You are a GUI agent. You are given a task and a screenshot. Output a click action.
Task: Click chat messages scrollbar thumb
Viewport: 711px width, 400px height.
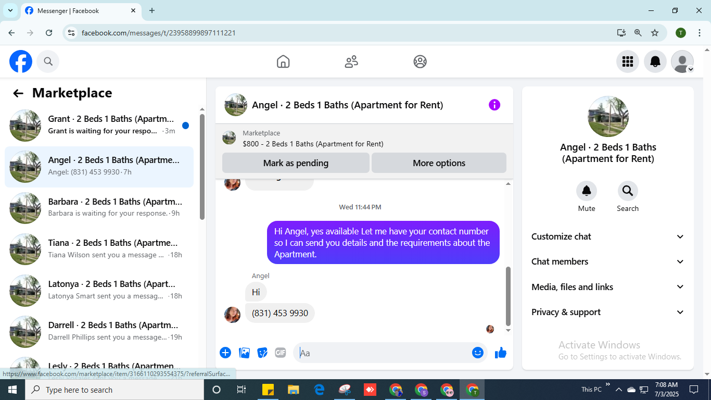click(508, 296)
